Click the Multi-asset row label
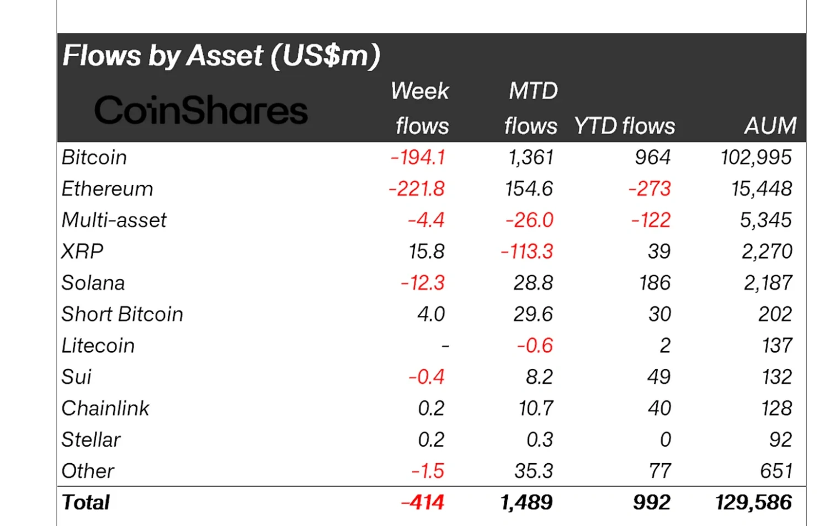 [x=114, y=221]
